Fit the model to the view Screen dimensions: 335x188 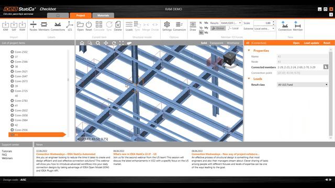(x=121, y=43)
